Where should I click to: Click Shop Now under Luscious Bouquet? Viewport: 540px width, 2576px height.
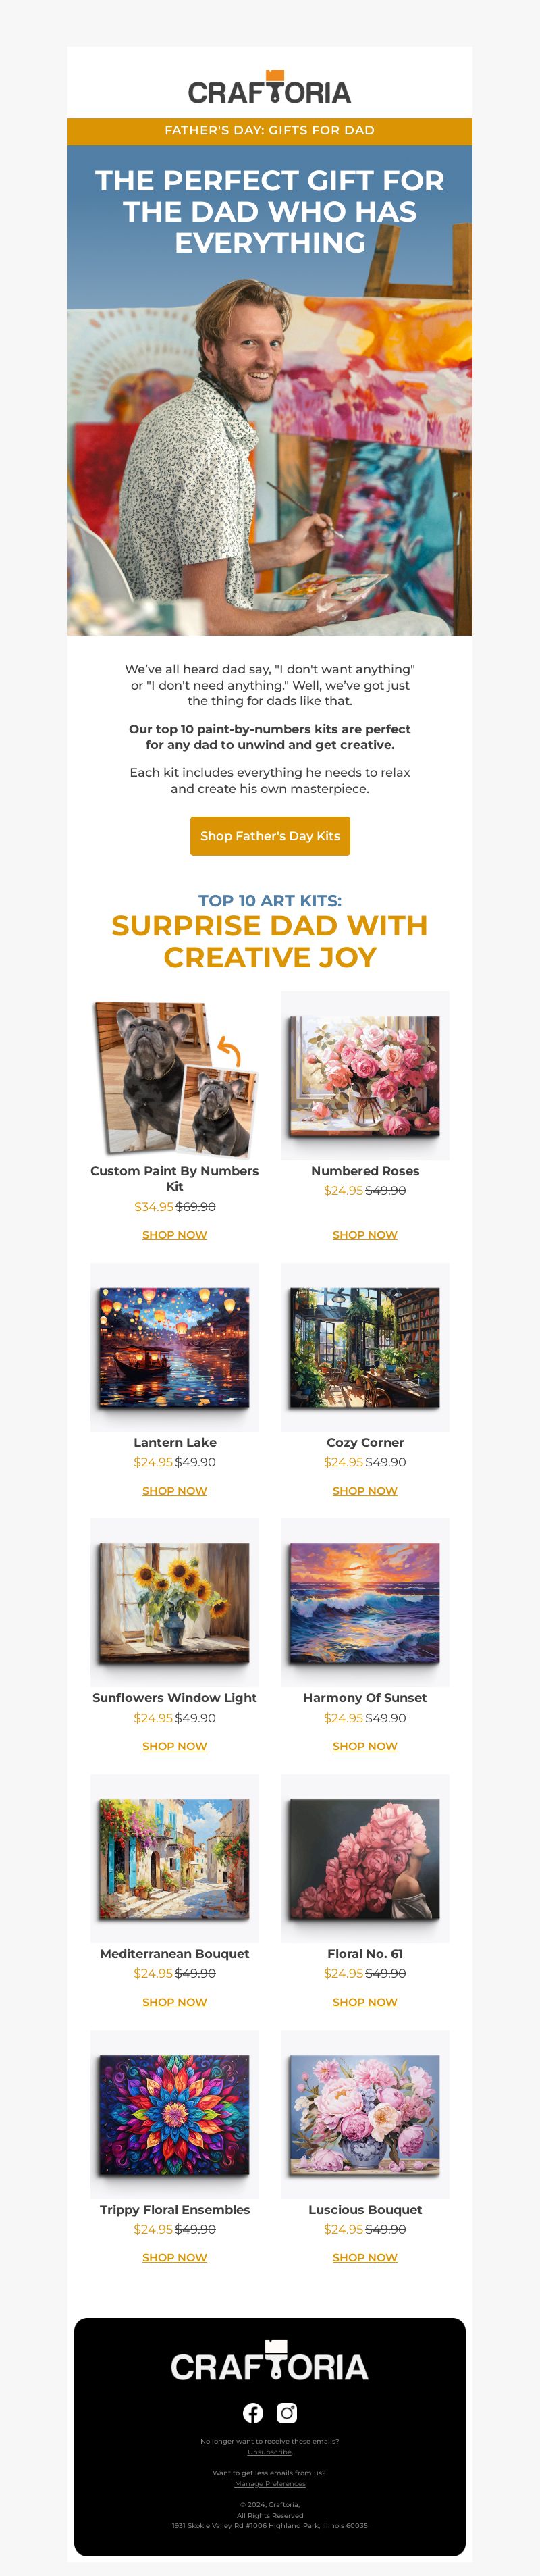click(365, 2258)
